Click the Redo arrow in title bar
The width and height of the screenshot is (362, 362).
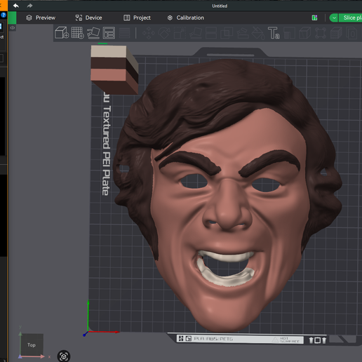click(x=29, y=6)
